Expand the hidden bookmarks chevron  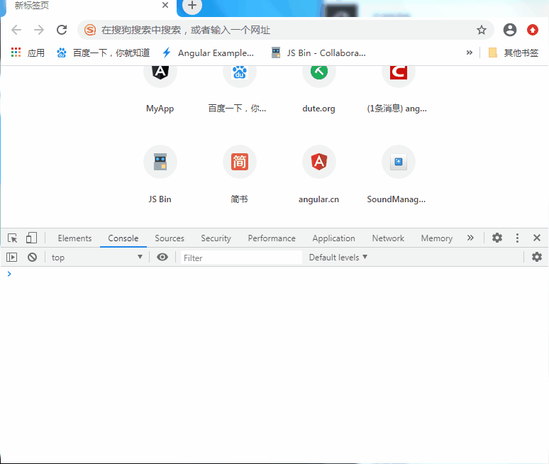point(469,53)
